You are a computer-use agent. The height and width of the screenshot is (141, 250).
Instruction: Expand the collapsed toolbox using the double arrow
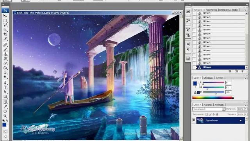(3, 5)
